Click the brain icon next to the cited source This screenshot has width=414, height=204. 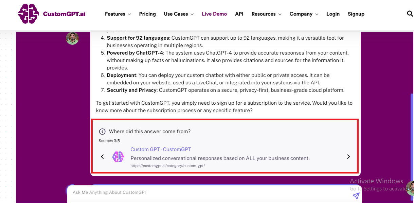click(118, 157)
